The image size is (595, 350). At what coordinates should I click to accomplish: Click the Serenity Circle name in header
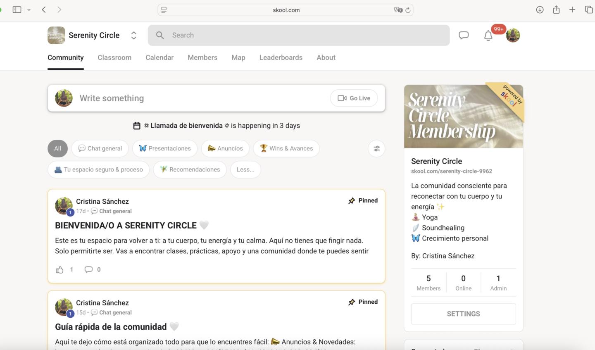point(94,35)
